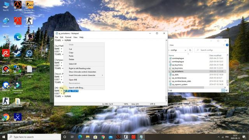The height and width of the screenshot is (140, 249).
Task: Show hidden system tray icons
Action: tap(219, 137)
